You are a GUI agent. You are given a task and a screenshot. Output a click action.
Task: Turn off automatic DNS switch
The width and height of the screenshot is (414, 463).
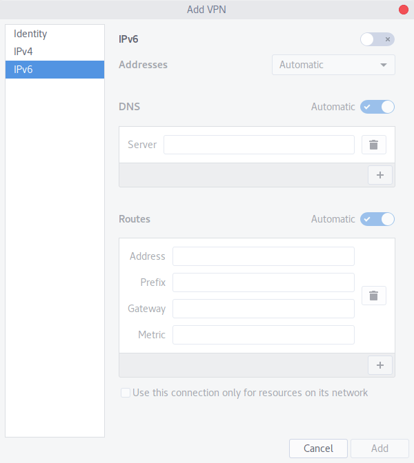[x=377, y=107]
